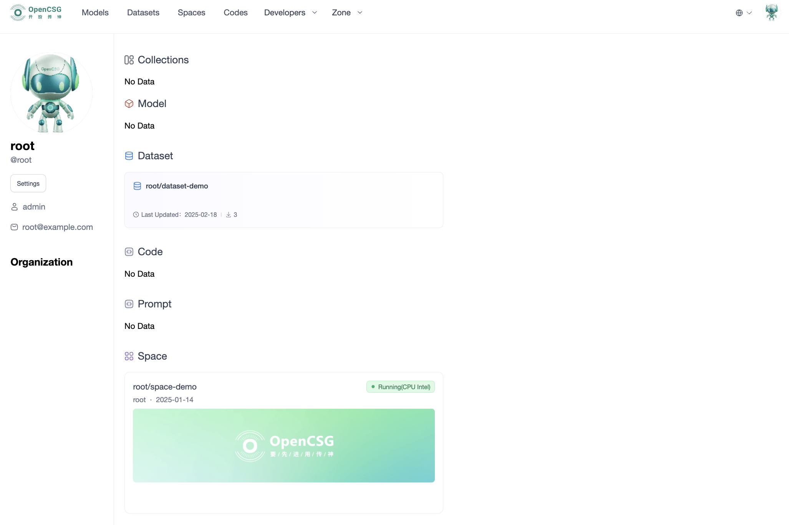Screen dimensions: 789x525
Task: Expand the Developers menu
Action: tap(290, 13)
